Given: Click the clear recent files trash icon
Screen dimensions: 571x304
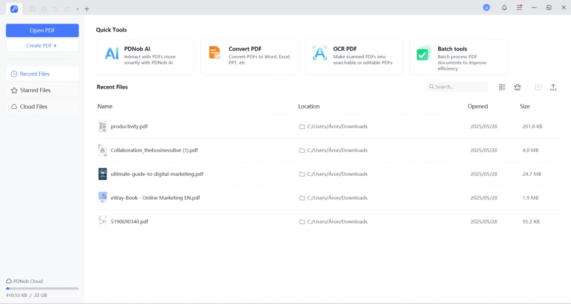Looking at the screenshot, I should coord(517,87).
